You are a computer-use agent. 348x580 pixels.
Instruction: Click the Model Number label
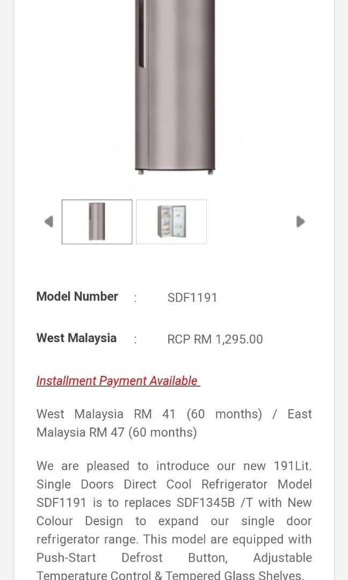coord(77,296)
